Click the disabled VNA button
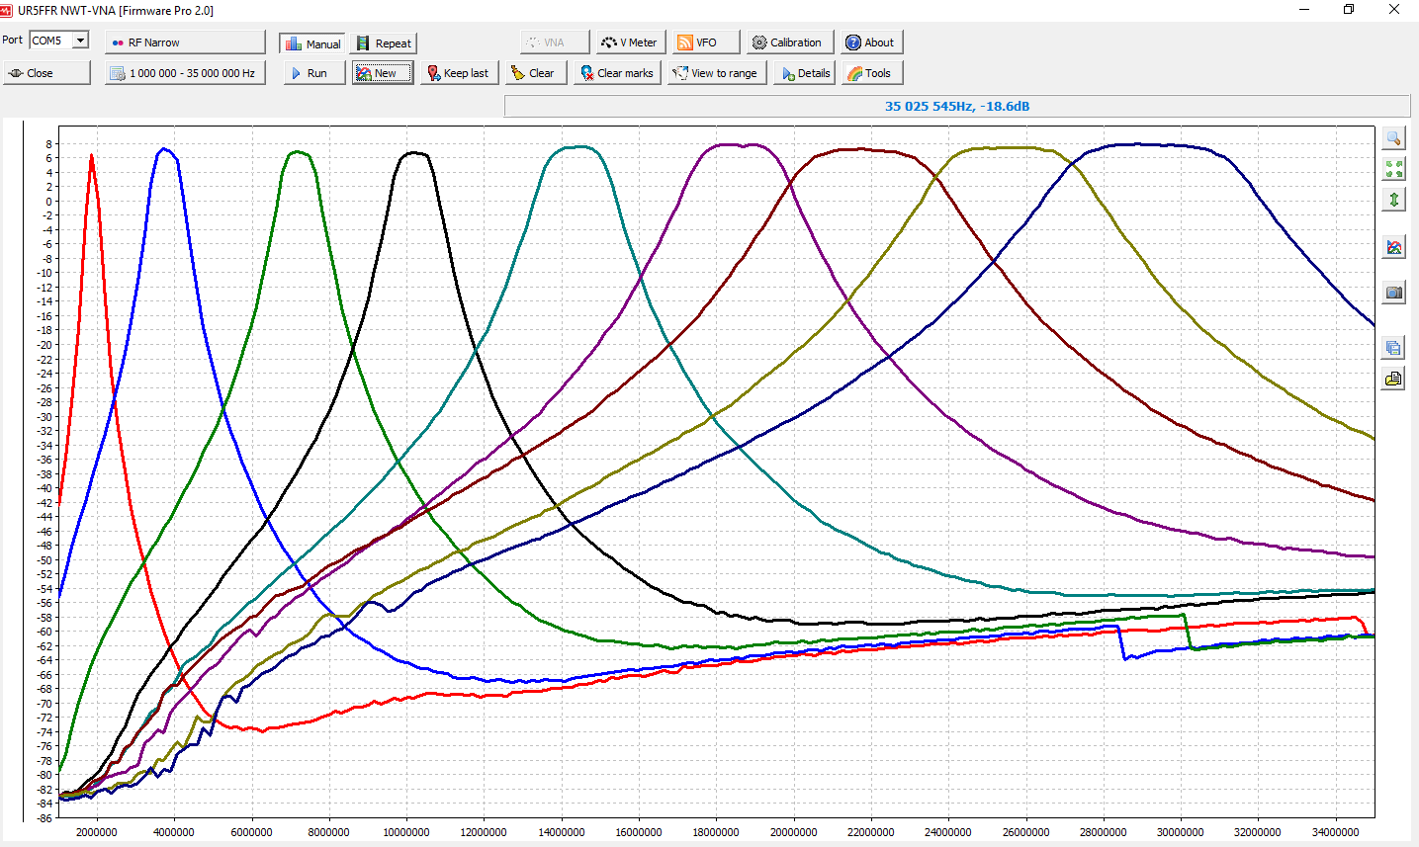This screenshot has width=1419, height=847. tap(555, 42)
